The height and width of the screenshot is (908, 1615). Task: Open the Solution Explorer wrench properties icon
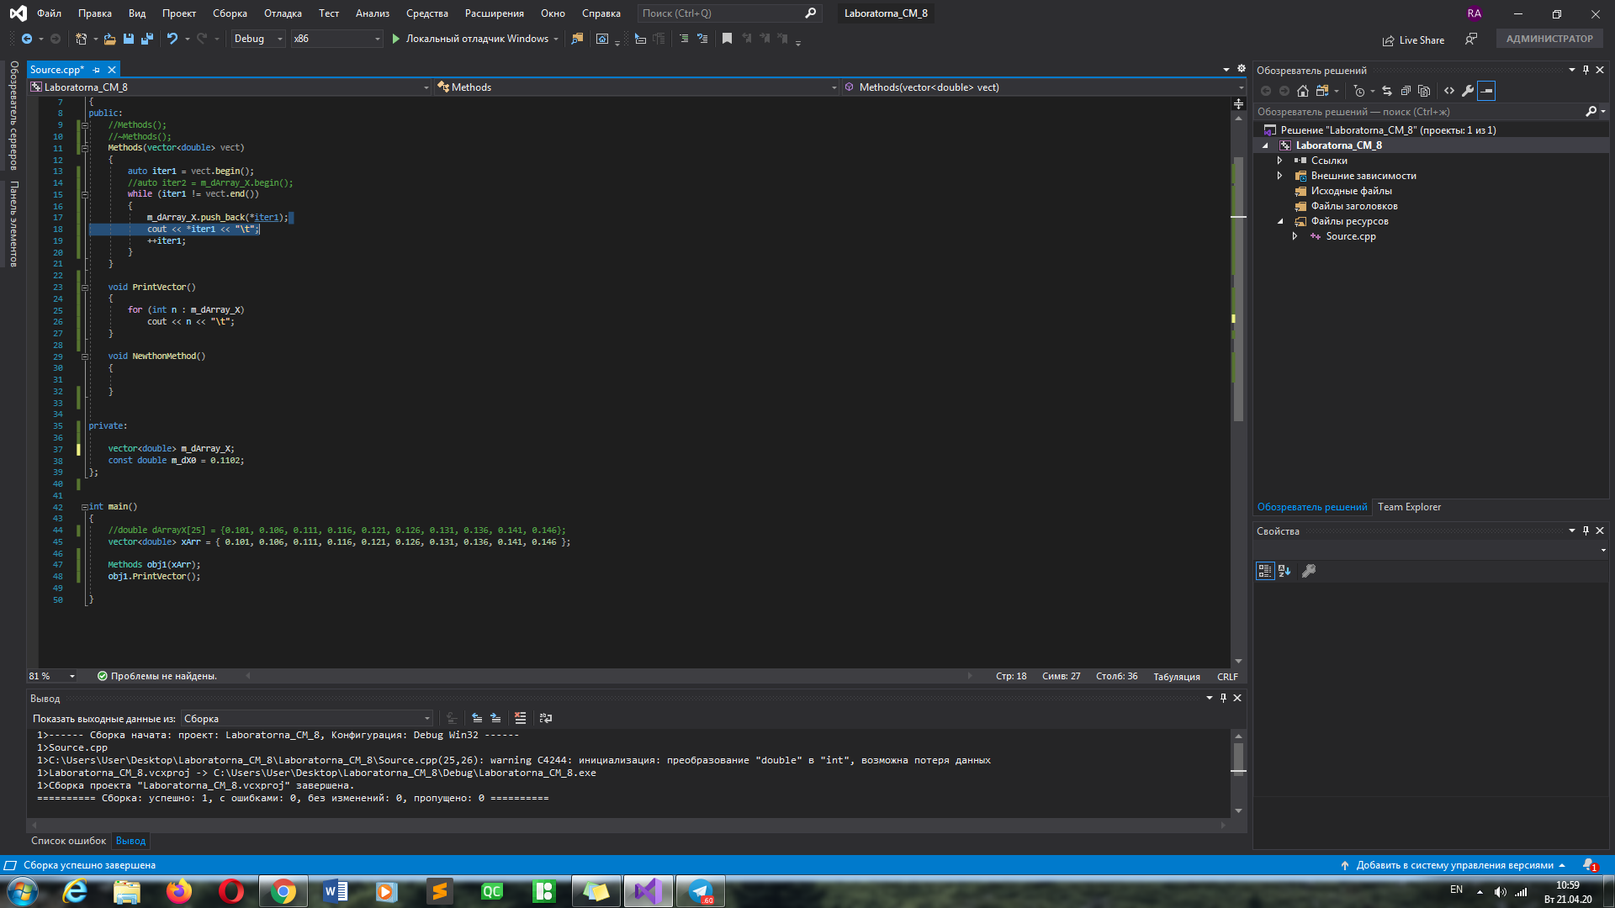click(1468, 91)
